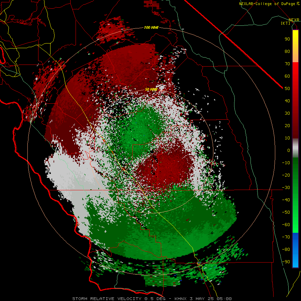The image size is (301, 301).
Task: Pick the gray zero-velocity color bar segment
Action: tap(295, 148)
